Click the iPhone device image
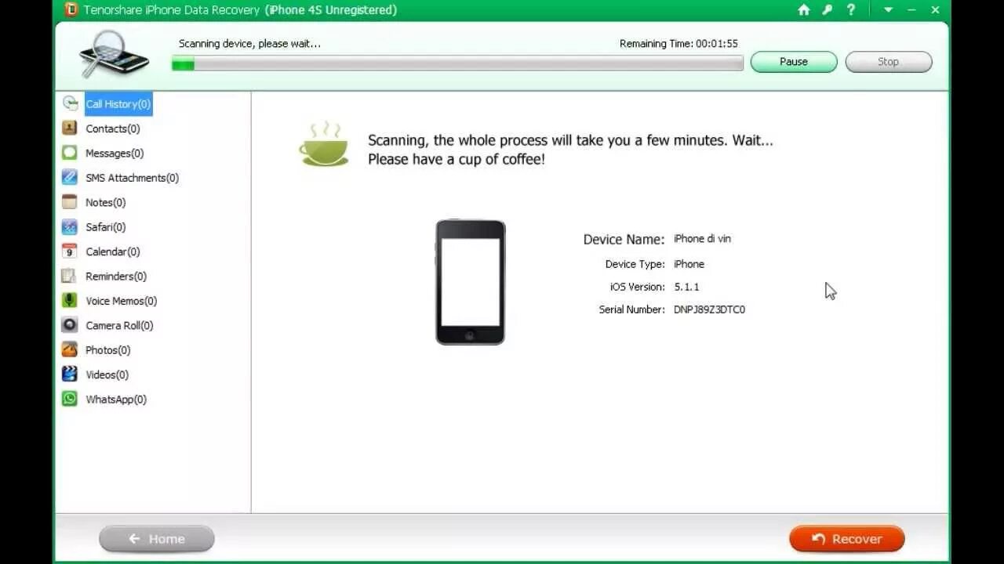Image resolution: width=1004 pixels, height=564 pixels. [x=471, y=282]
